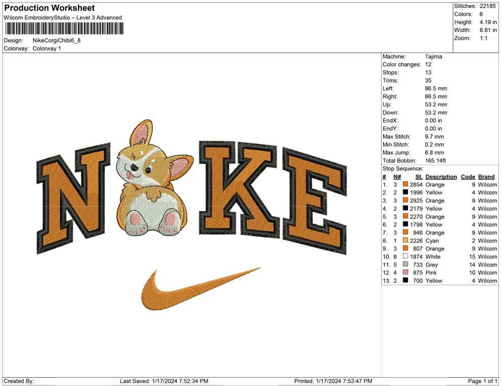Image resolution: width=501 pixels, height=386 pixels.
Task: Select the embroidered letter E
Action: (x=315, y=201)
